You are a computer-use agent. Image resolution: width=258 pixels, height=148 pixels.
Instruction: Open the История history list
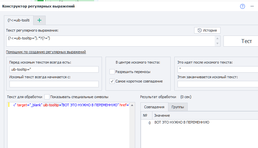coord(207,30)
